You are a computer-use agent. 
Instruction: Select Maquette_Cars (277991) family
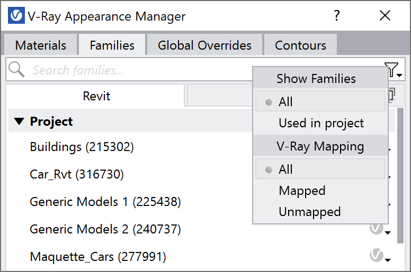98,257
